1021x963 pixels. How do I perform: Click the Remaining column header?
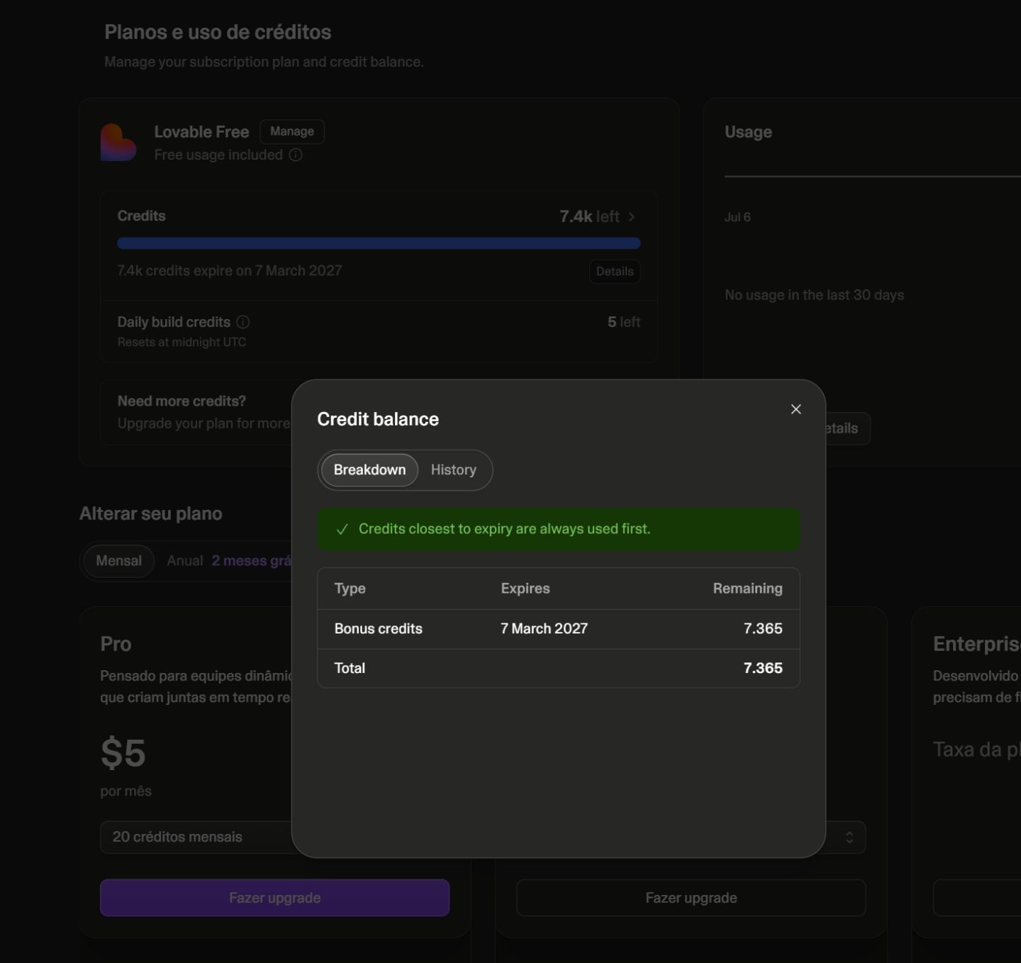tap(747, 589)
